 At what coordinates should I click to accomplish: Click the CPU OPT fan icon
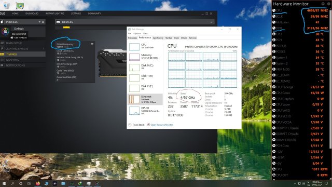click(x=274, y=175)
